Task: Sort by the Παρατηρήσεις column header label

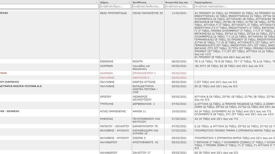Action: pyautogui.click(x=203, y=2)
